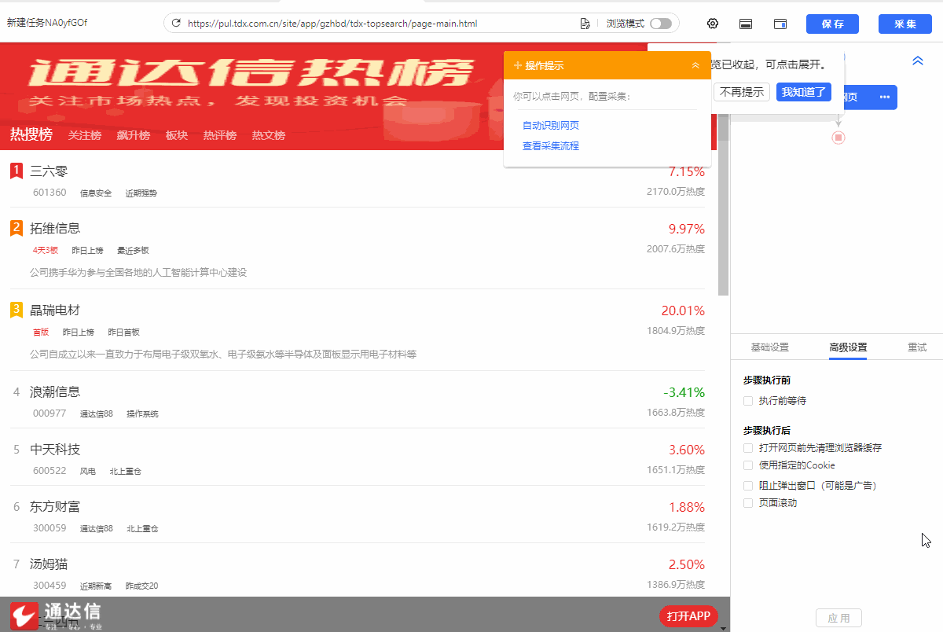Click the 风电 tag under 中天科技

(87, 472)
